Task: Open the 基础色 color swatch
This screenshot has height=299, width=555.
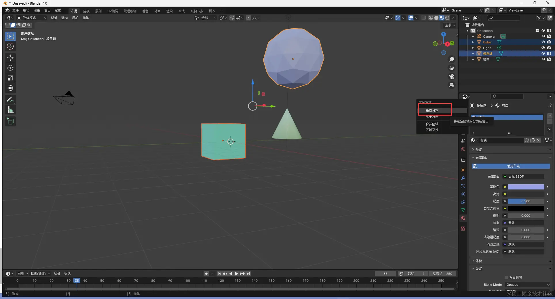Action: pos(526,187)
